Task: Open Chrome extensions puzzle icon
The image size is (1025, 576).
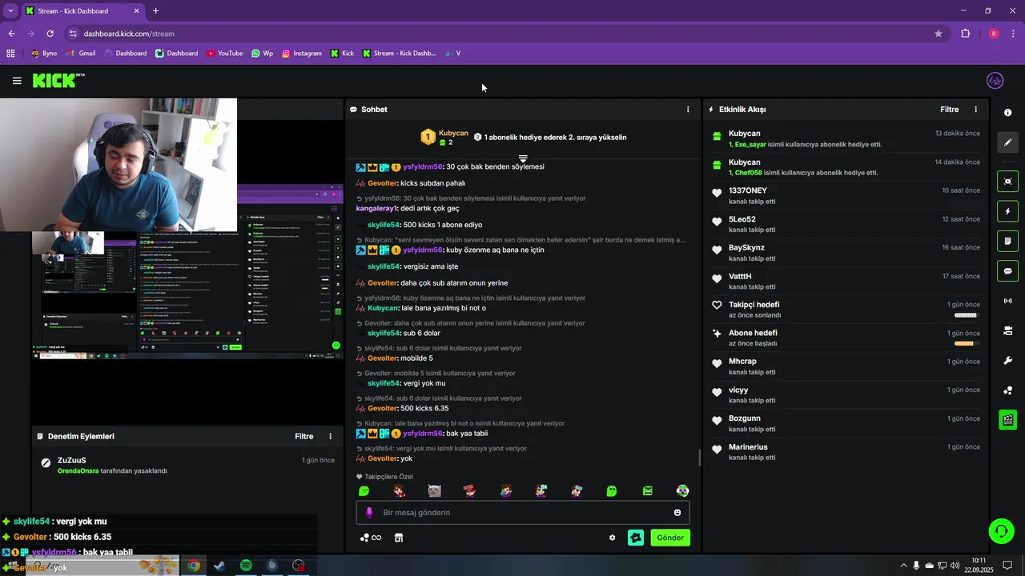Action: click(x=965, y=34)
